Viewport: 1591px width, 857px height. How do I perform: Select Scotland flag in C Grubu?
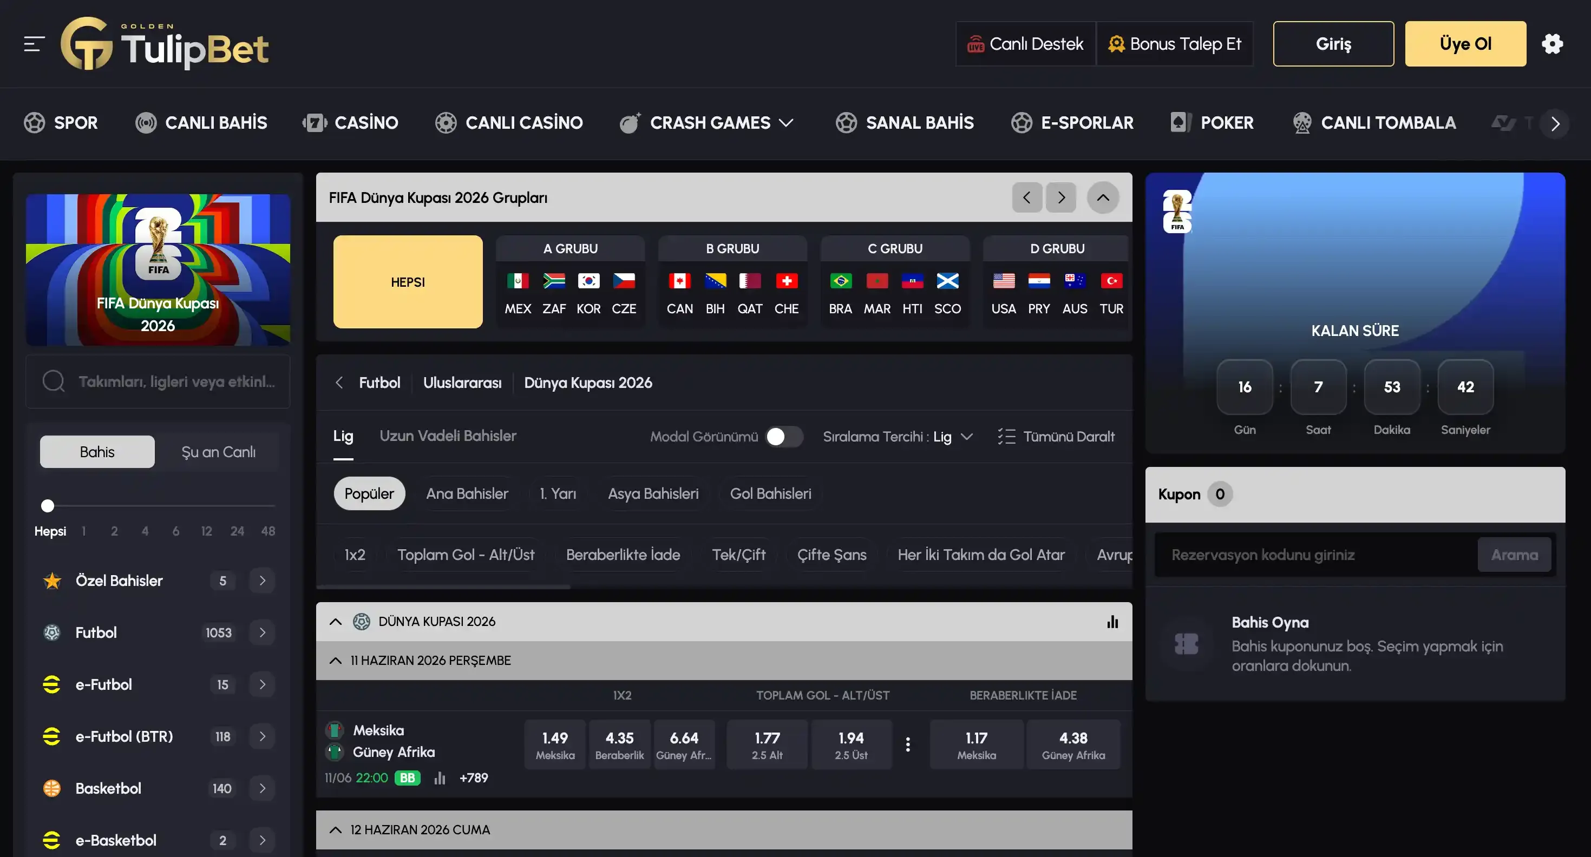point(947,281)
